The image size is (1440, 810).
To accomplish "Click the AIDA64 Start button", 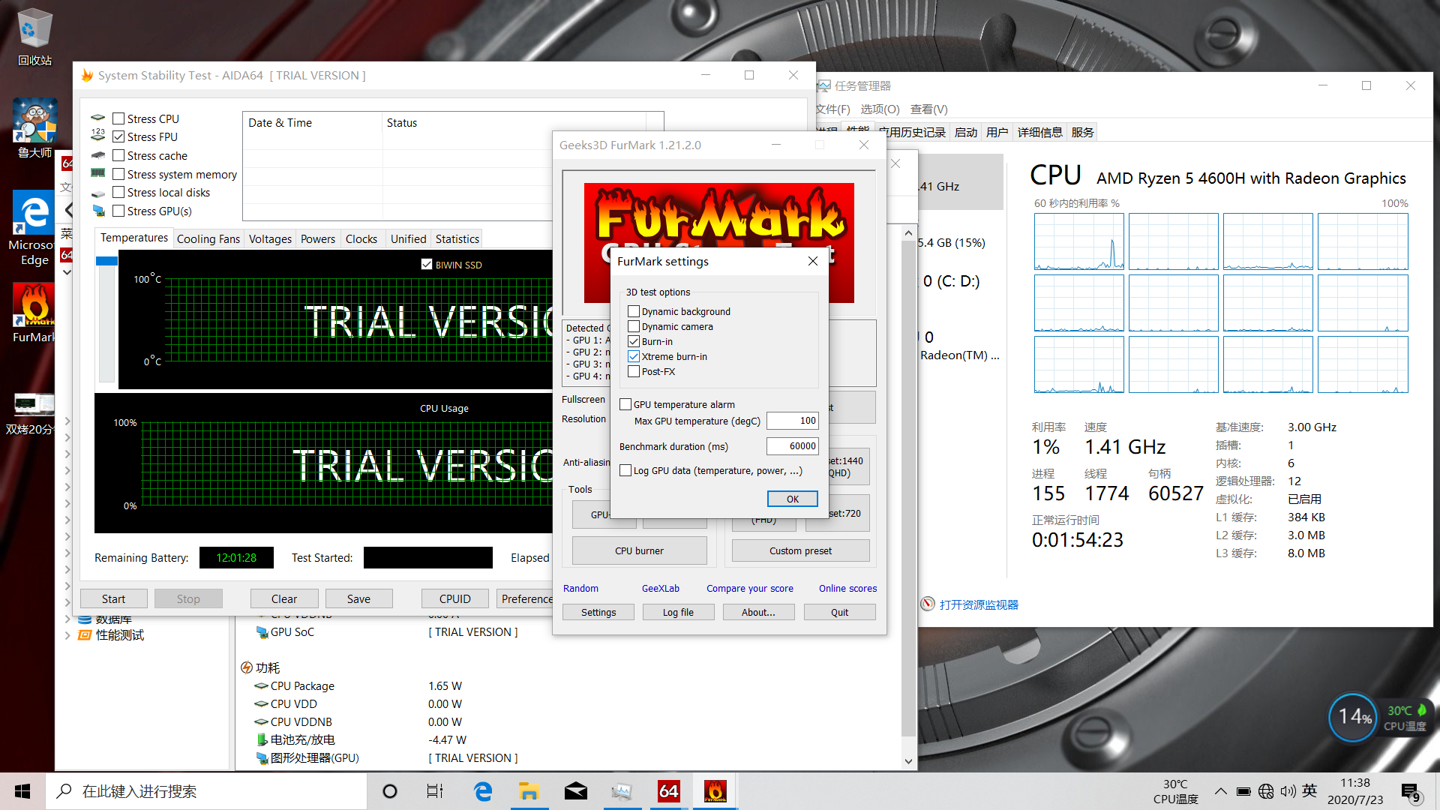I will [113, 598].
